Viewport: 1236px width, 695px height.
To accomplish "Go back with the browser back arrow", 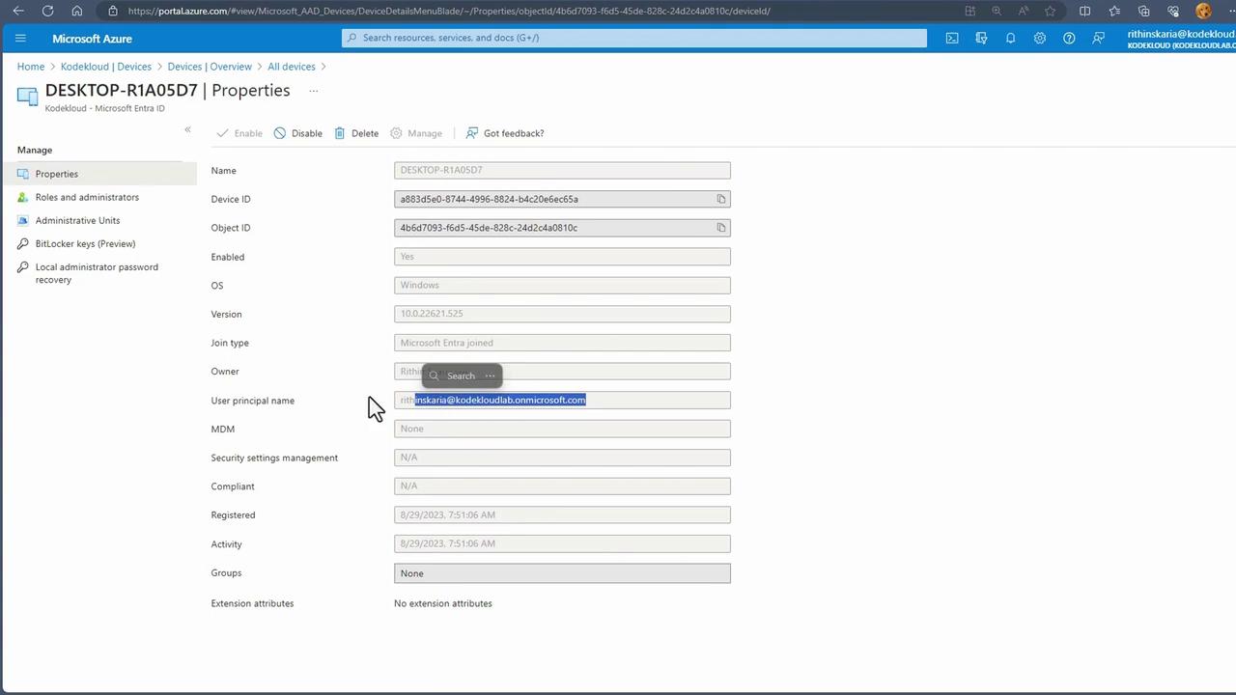I will (18, 11).
